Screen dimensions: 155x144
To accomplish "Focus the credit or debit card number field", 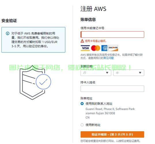I will click(x=112, y=34).
